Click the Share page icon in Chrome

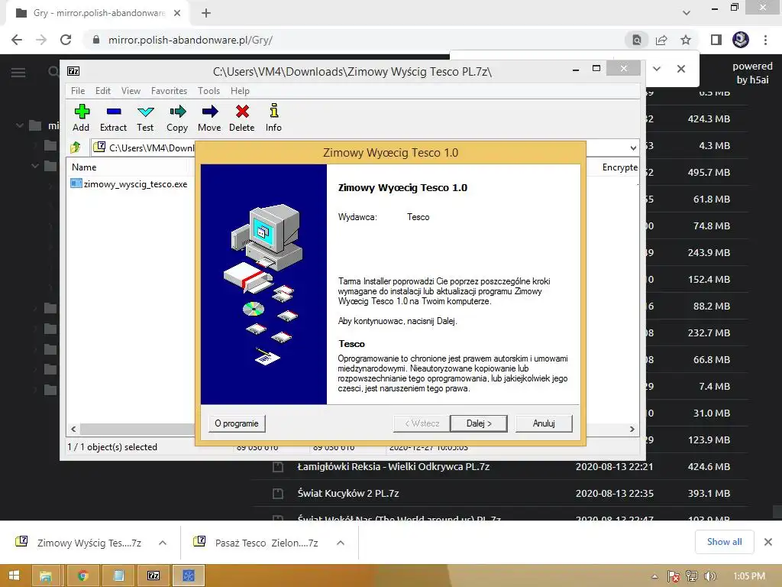(x=661, y=40)
